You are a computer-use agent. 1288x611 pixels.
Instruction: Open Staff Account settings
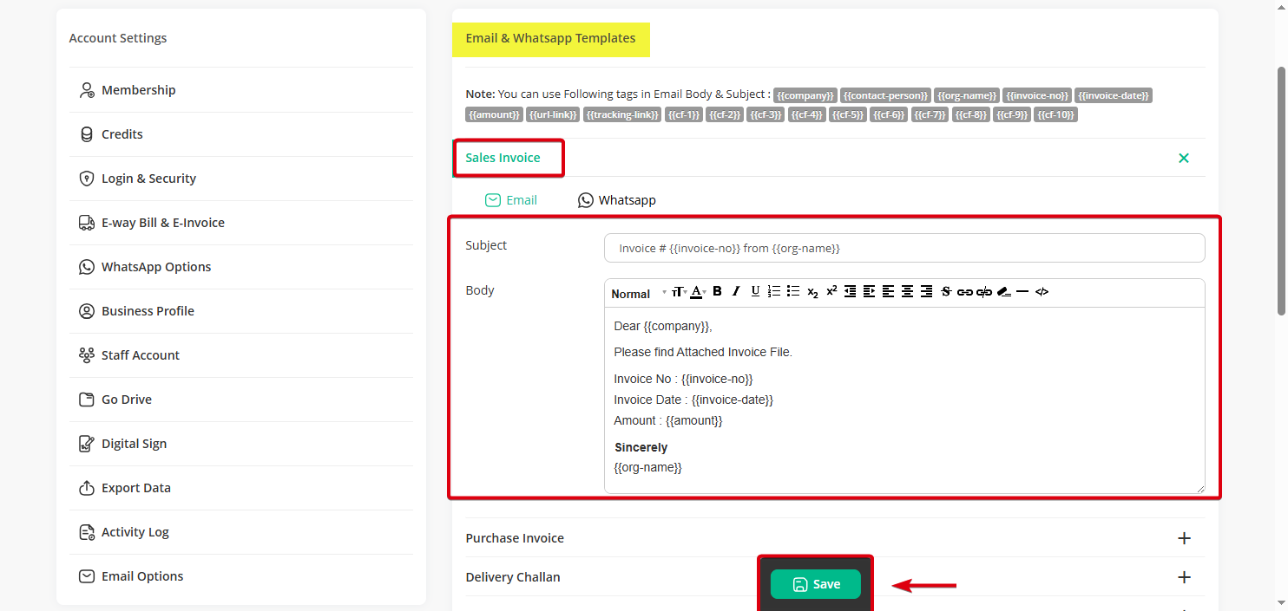241,355
